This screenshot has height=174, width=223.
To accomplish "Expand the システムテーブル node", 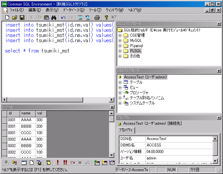I will click(120, 103).
